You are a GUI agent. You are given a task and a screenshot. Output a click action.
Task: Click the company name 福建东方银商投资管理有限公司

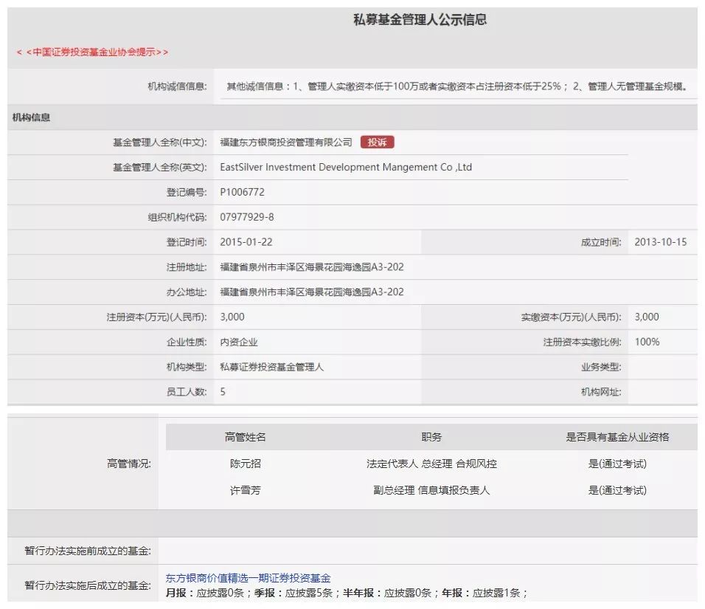pyautogui.click(x=286, y=142)
